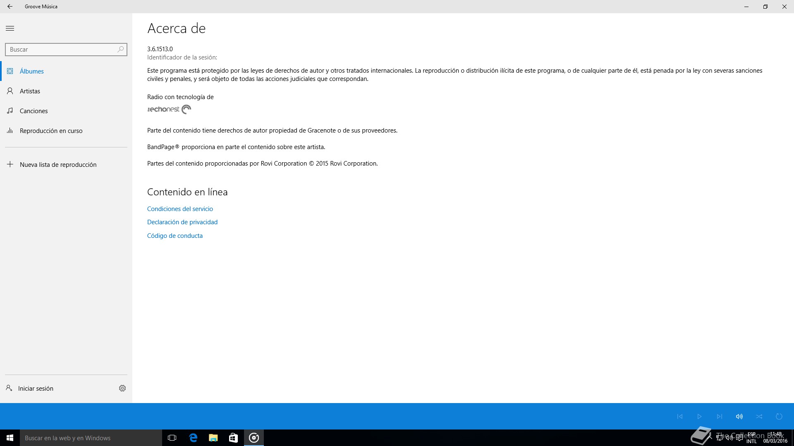Click the ESP INTL language indicator
Screen dimensions: 794x446
click(751, 438)
